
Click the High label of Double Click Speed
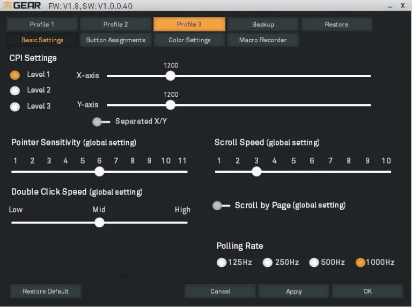[182, 210]
